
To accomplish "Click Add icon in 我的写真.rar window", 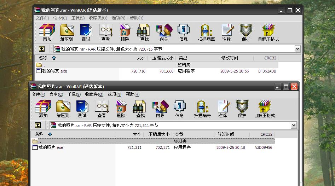I will point(47,33).
